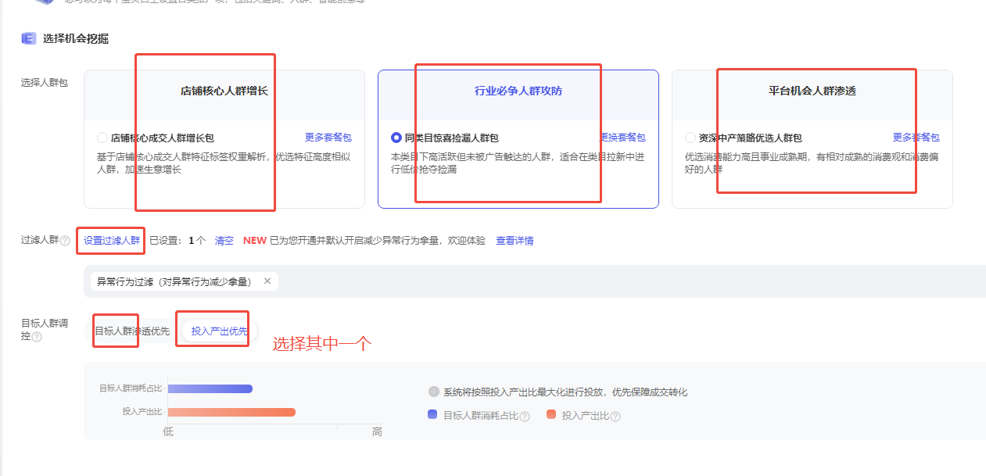Click help icon after 目标人群消耗占比 legend
986x476 pixels.
coord(525,417)
